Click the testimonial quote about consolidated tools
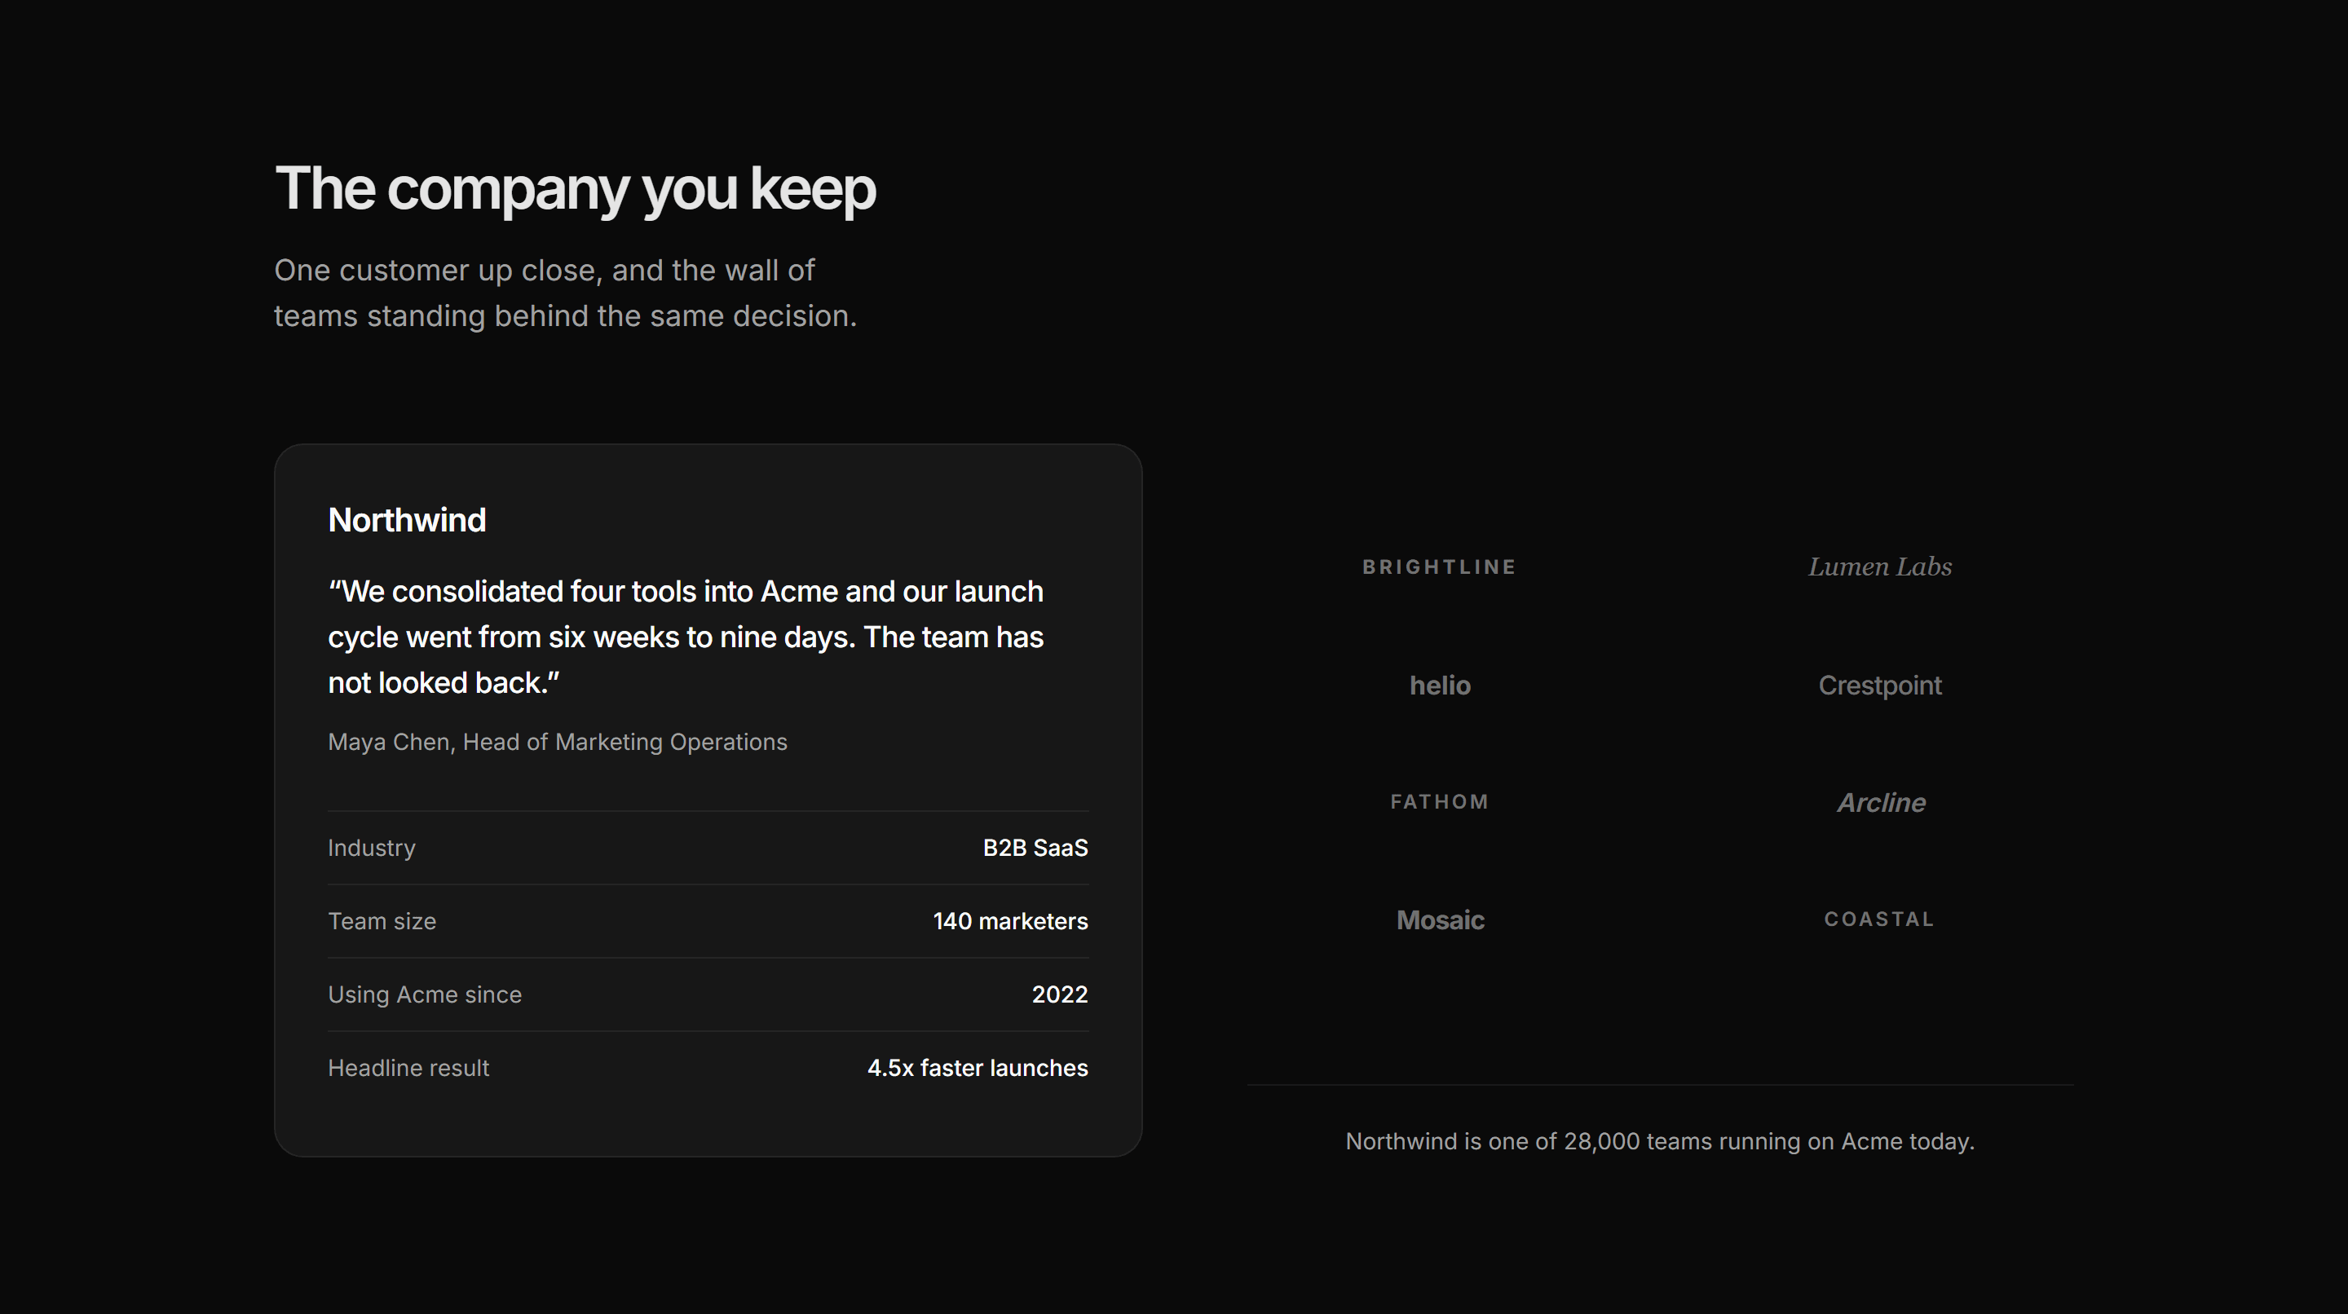The height and width of the screenshot is (1314, 2348). 686,637
